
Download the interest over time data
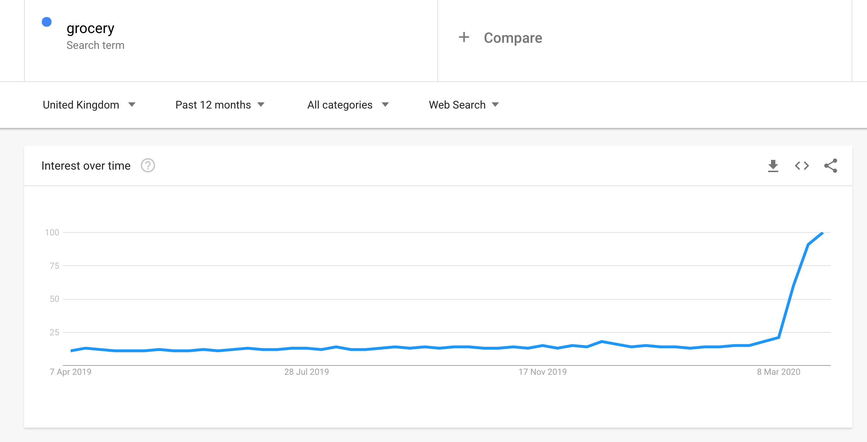[773, 166]
